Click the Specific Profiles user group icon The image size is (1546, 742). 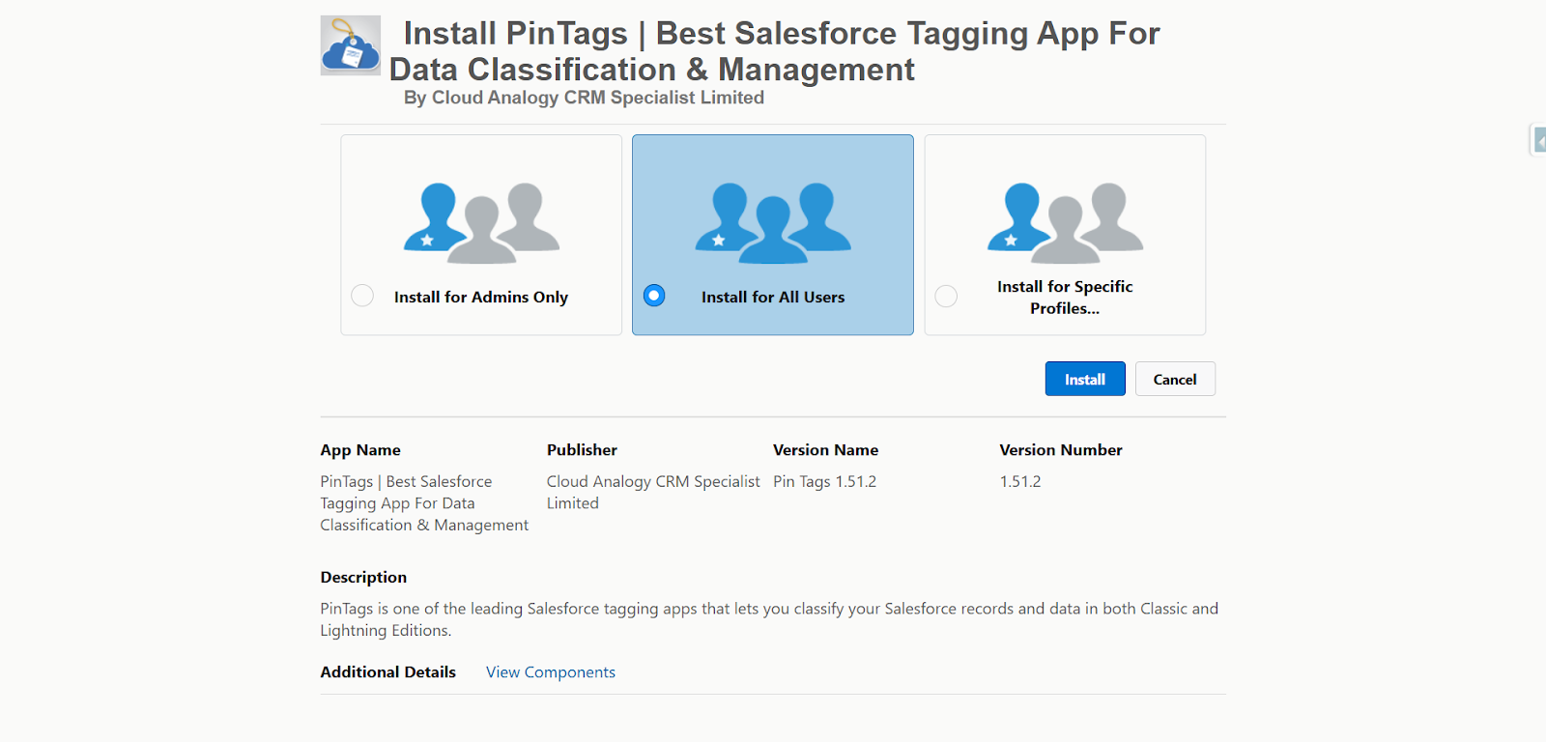point(1065,223)
